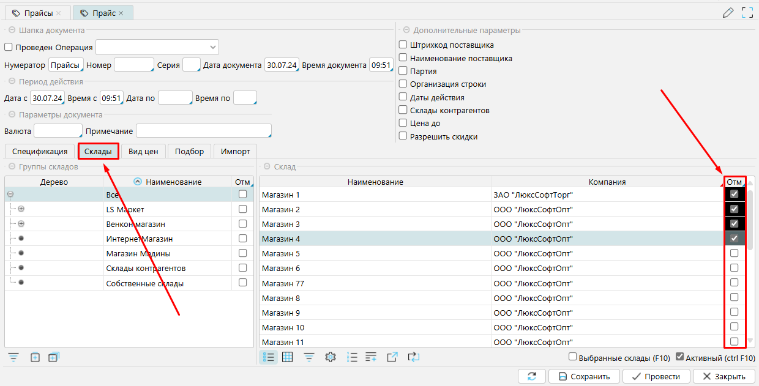
Task: Click the Примечание text field
Action: [x=203, y=132]
